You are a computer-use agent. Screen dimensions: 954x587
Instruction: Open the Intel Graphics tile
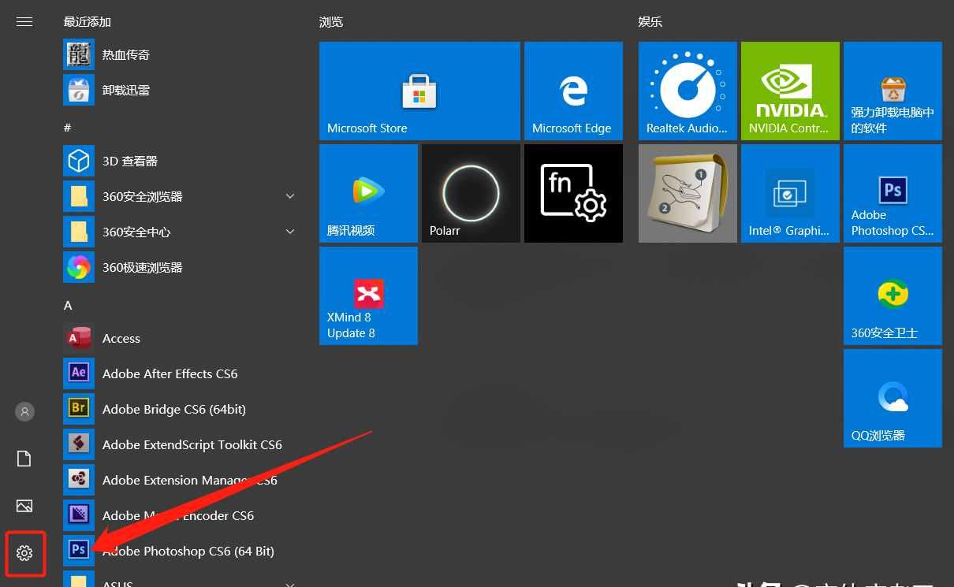790,193
